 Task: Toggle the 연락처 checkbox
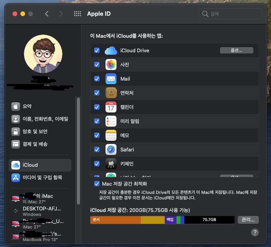coord(97,93)
